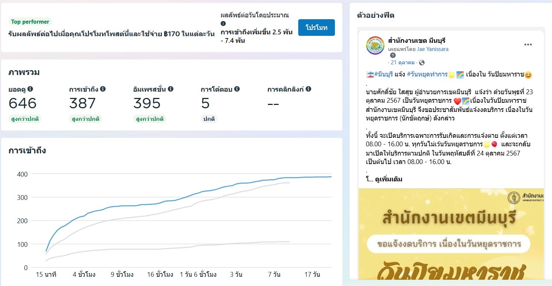Open the Jae Yanissara publisher link
Viewport: 552px width, 286px height.
[x=433, y=49]
